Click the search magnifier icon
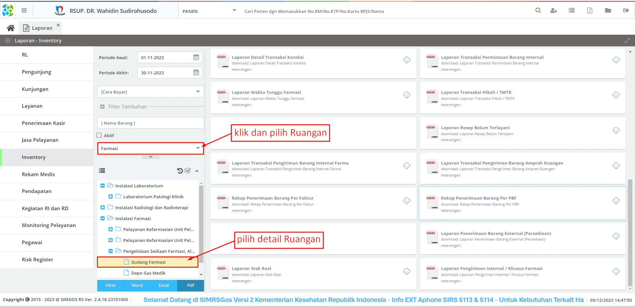 point(538,11)
